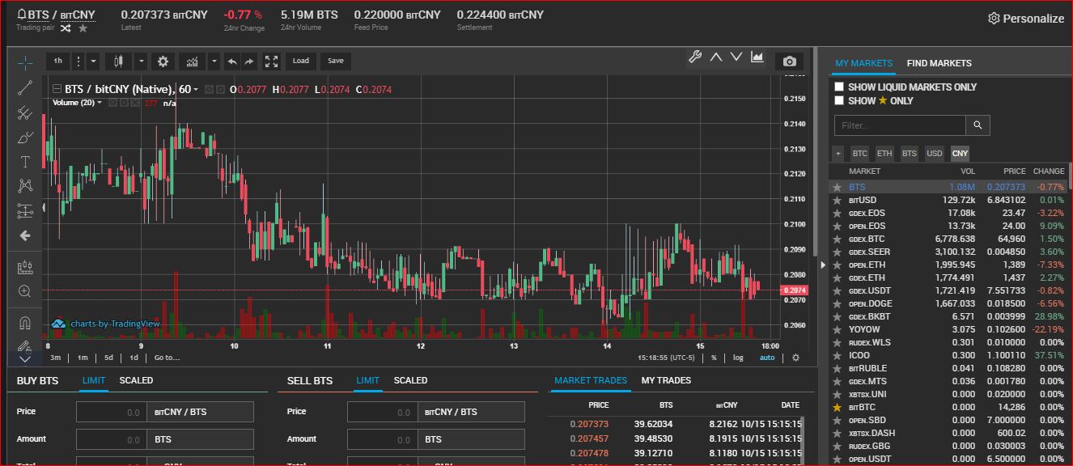Viewport: 1073px width, 466px height.
Task: Select the pattern drawing tool
Action: [x=25, y=186]
